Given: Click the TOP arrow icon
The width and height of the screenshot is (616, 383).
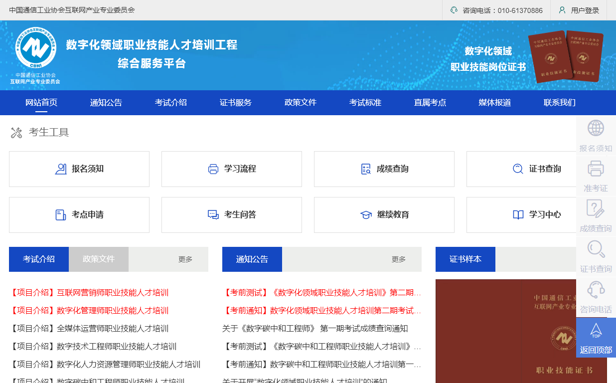Looking at the screenshot, I should (596, 331).
